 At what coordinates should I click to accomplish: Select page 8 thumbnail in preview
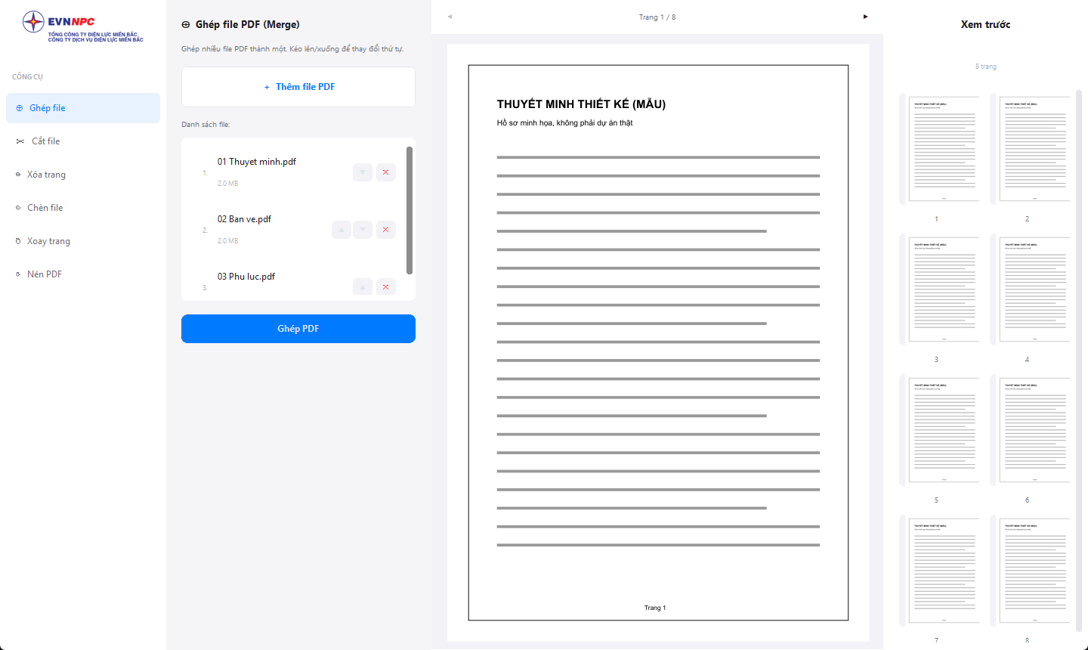(1030, 571)
